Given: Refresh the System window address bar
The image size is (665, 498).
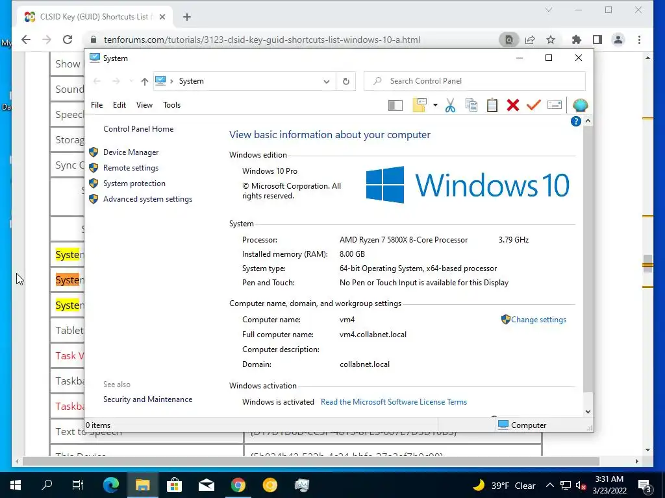Looking at the screenshot, I should 345,81.
